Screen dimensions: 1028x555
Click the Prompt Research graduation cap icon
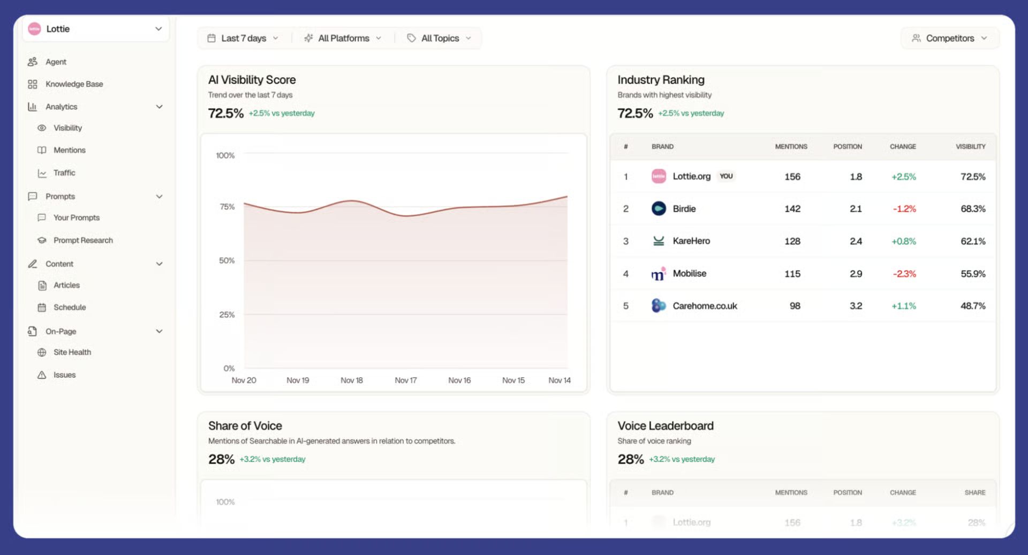tap(42, 241)
